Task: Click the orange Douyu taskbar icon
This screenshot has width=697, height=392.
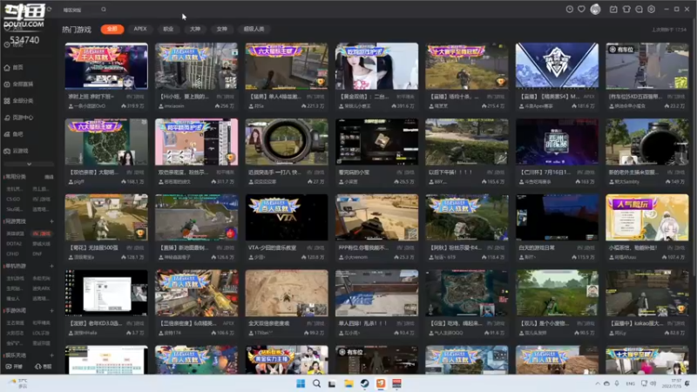Action: (381, 383)
